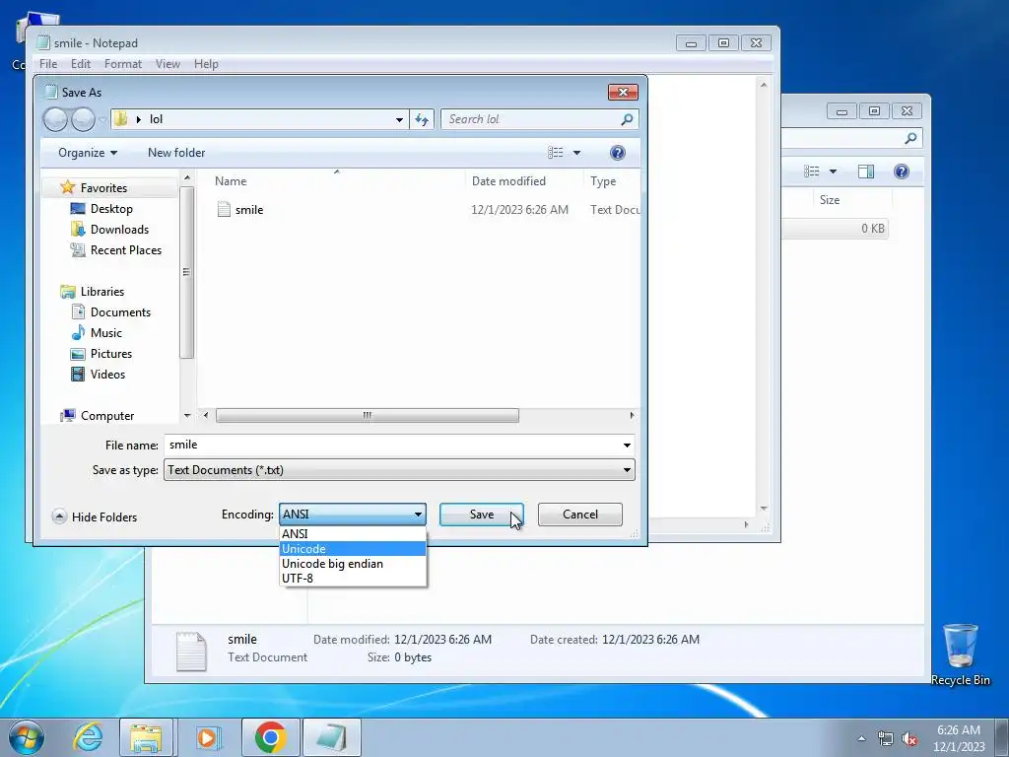
Task: Expand the File name history arrow
Action: point(627,445)
